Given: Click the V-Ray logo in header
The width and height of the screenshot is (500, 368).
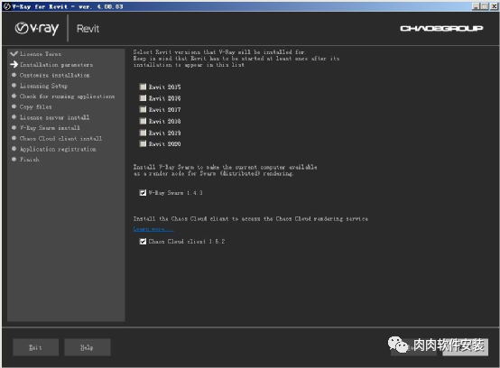Looking at the screenshot, I should [x=37, y=29].
